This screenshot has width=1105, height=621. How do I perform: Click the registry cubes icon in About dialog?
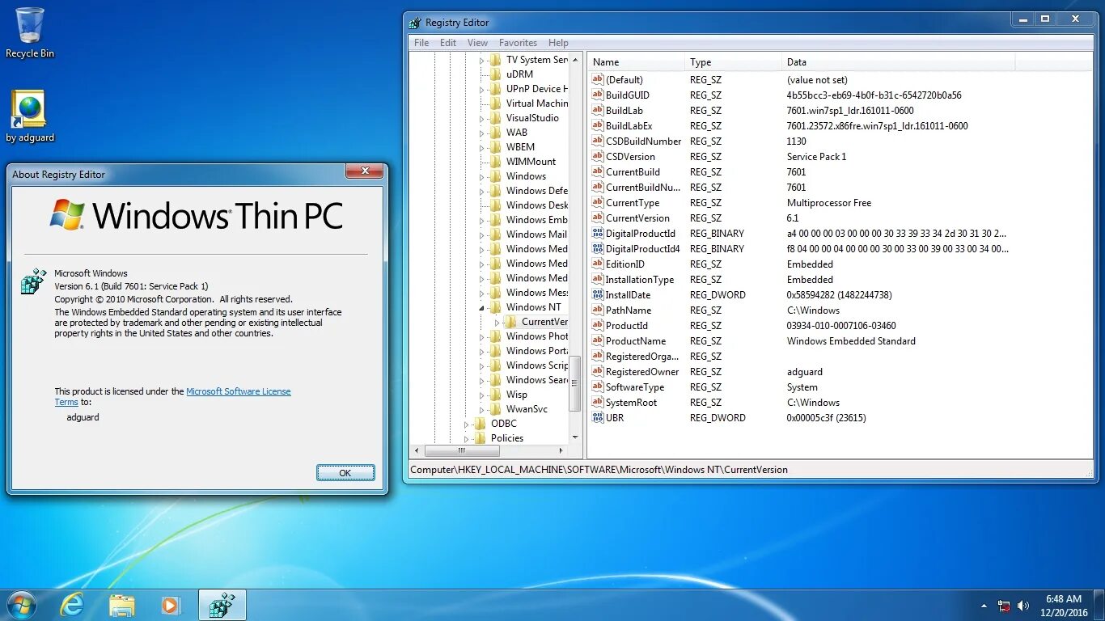coord(34,281)
